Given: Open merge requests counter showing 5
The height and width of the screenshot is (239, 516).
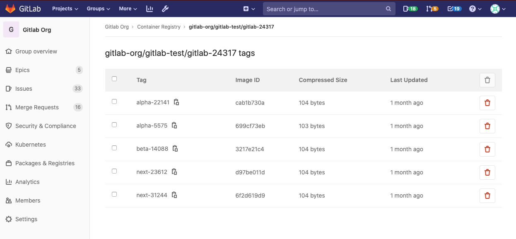Looking at the screenshot, I should [x=432, y=8].
